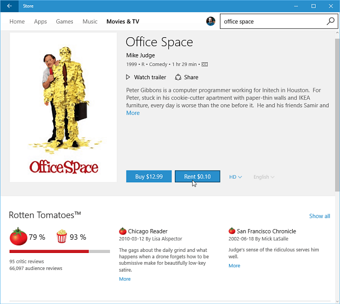This screenshot has height=304, width=340.
Task: Switch to the Games tab
Action: (x=64, y=21)
